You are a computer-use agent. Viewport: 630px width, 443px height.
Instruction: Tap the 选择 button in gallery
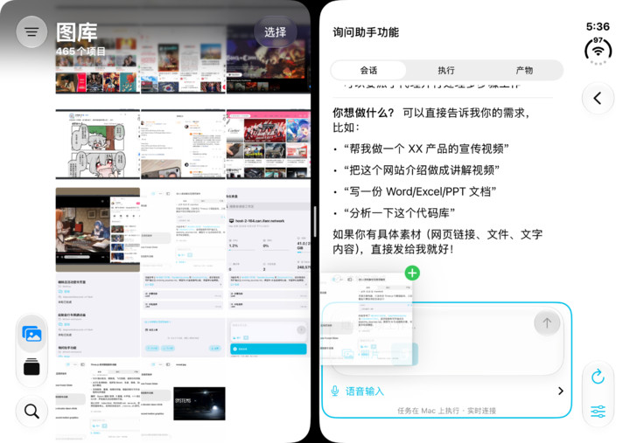pos(276,32)
